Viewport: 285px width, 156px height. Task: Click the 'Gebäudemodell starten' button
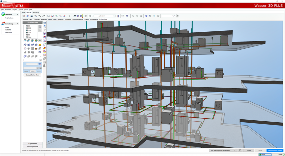pos(275,150)
